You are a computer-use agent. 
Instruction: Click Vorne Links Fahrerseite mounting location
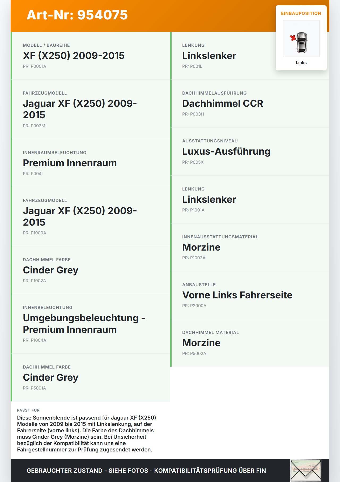(237, 295)
